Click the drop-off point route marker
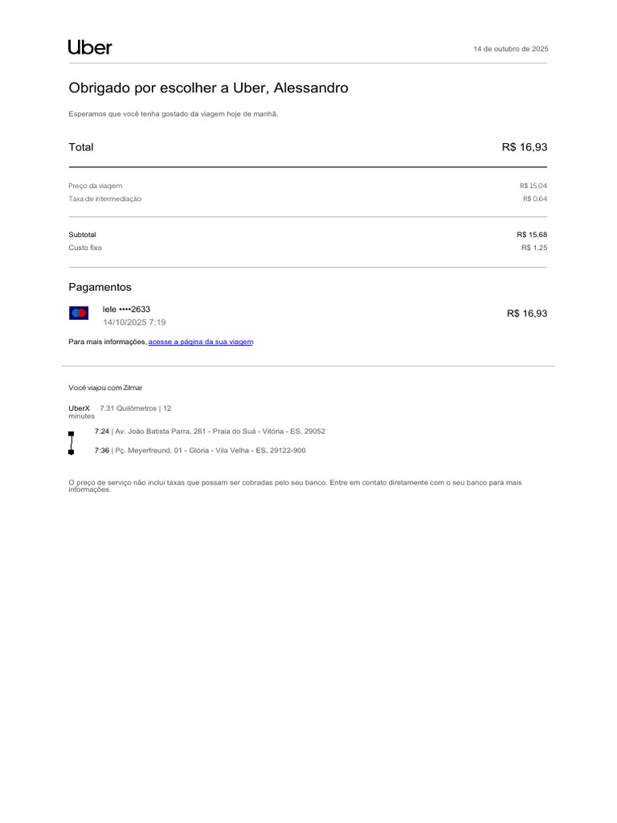Viewport: 617px width, 823px height. pos(72,452)
